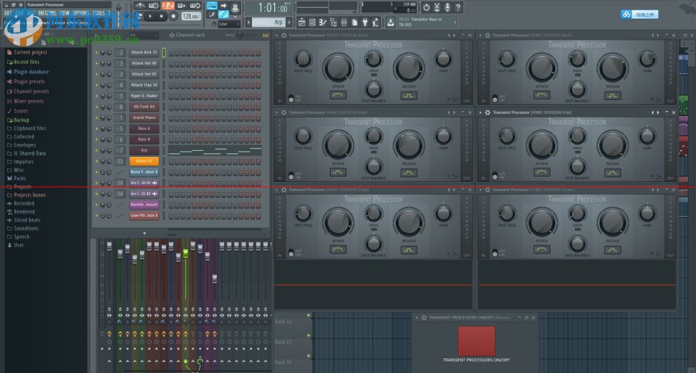Click the help question mark icon
This screenshot has height=373, width=696.
(x=458, y=7)
